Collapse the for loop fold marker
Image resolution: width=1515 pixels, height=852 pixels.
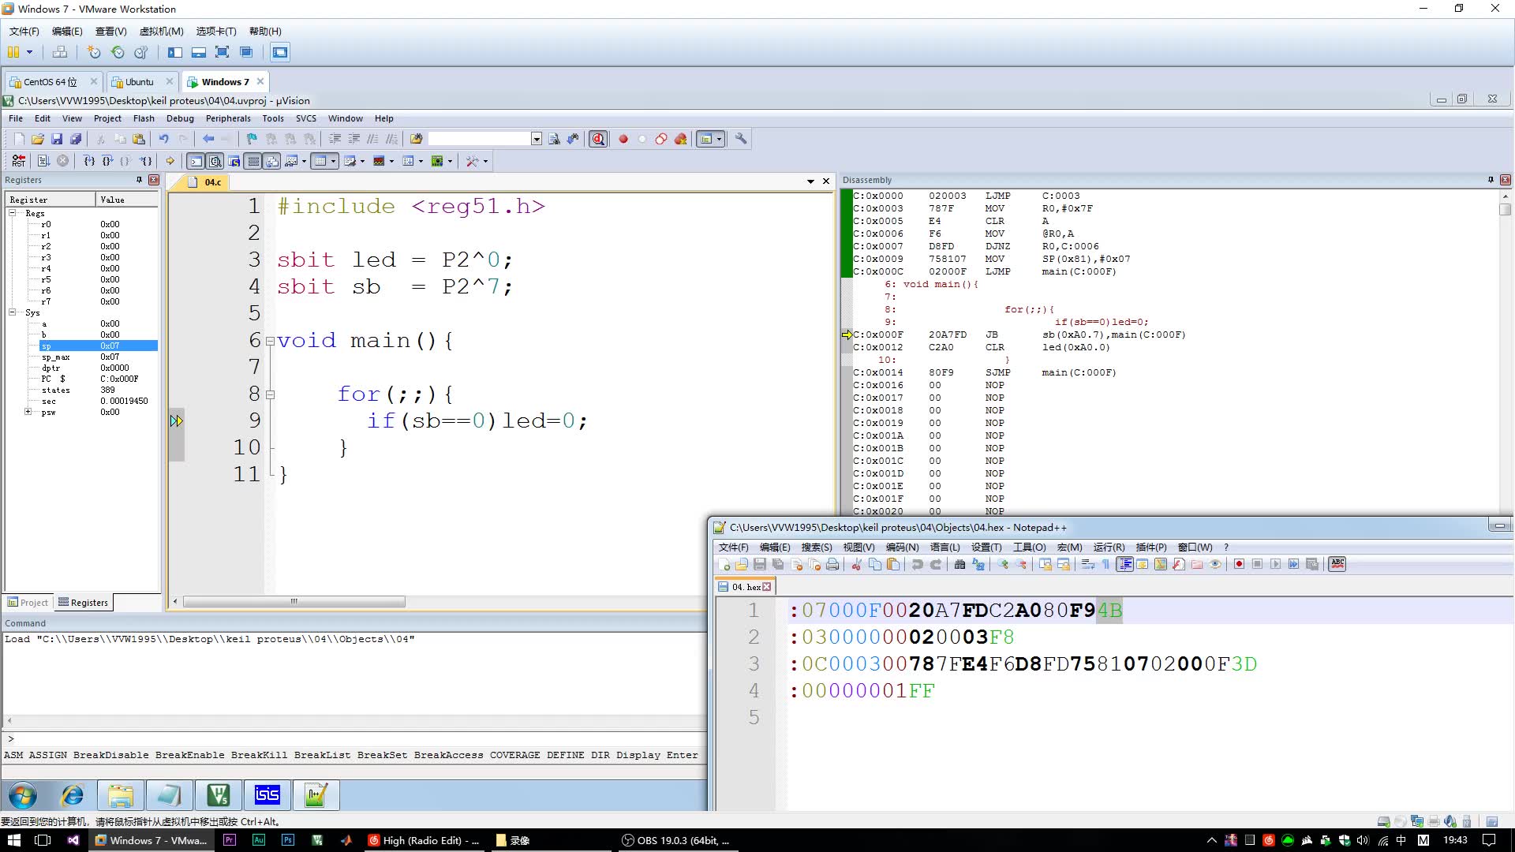pyautogui.click(x=270, y=394)
